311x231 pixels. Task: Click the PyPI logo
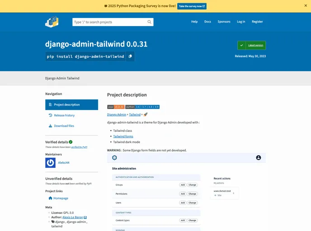[52, 22]
